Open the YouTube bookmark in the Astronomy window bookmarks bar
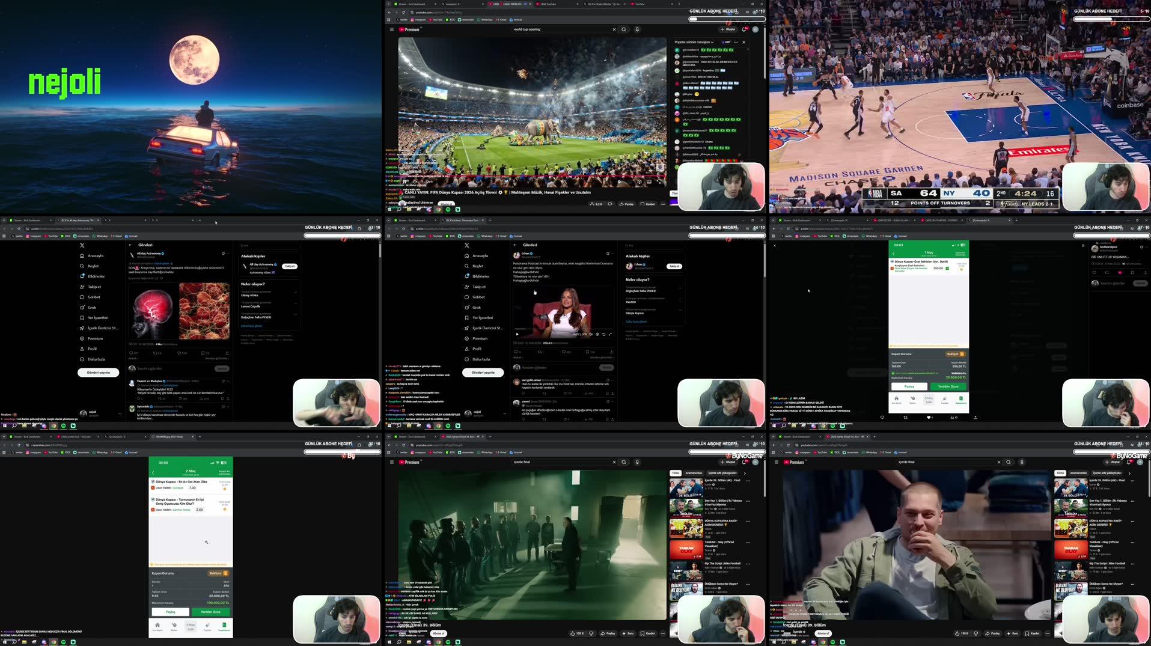Screen dimensions: 1151x646 coord(50,236)
